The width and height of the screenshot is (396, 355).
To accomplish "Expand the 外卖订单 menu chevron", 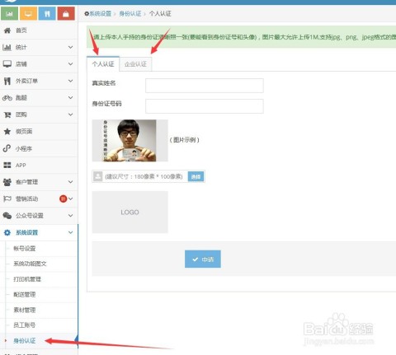I will [x=71, y=81].
